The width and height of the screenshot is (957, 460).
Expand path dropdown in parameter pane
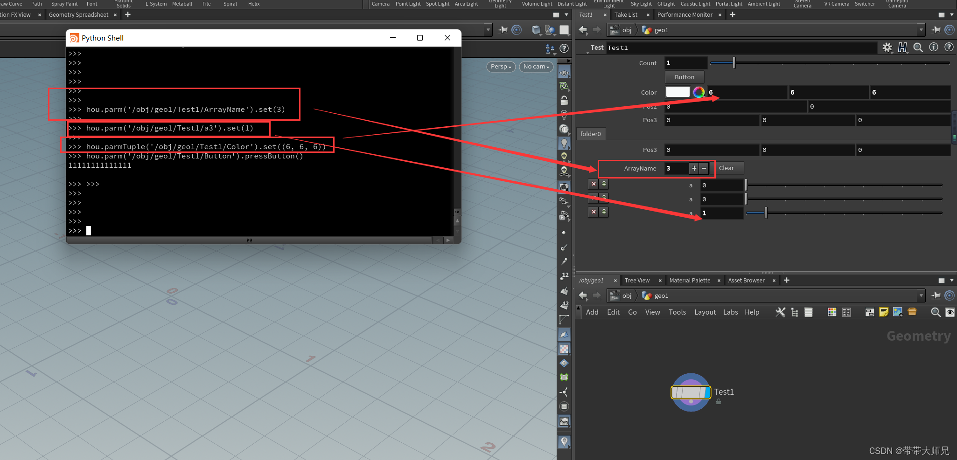point(921,30)
